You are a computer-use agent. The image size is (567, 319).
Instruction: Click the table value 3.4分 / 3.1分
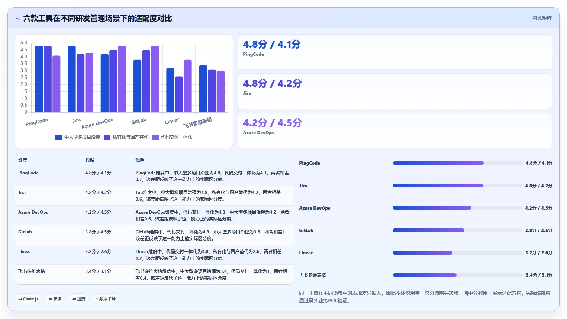tap(98, 271)
